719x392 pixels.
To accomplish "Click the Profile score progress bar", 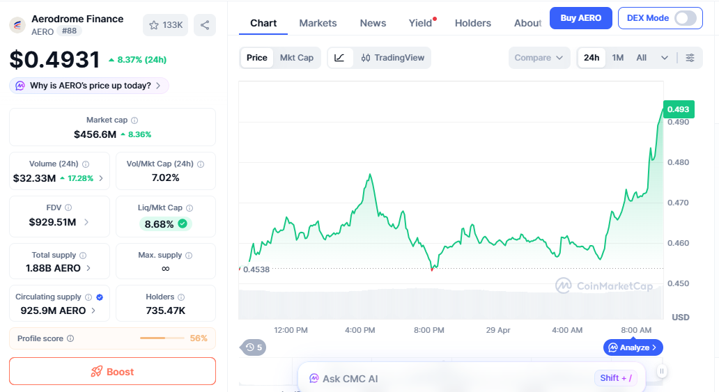I will 162,338.
